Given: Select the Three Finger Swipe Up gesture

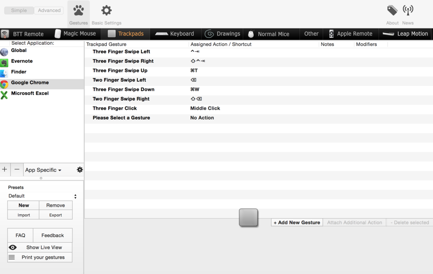Looking at the screenshot, I should [x=120, y=71].
